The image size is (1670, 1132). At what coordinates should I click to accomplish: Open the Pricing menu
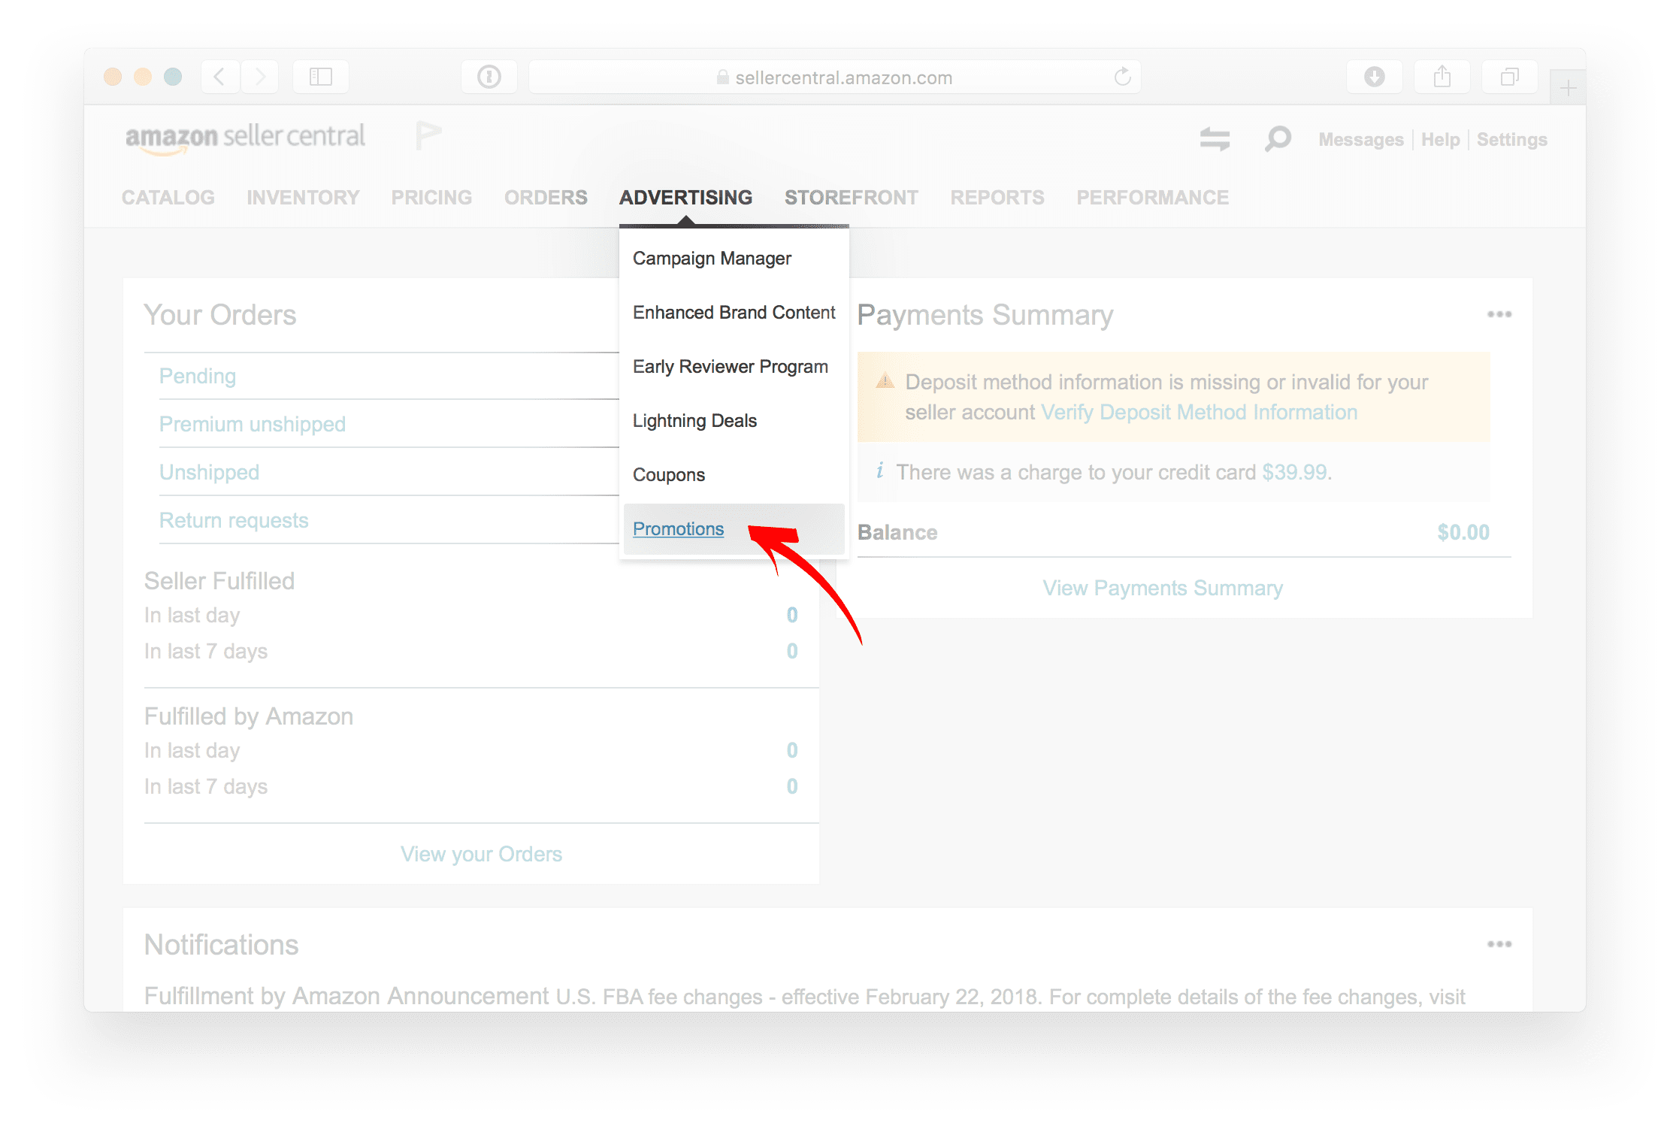coord(431,198)
